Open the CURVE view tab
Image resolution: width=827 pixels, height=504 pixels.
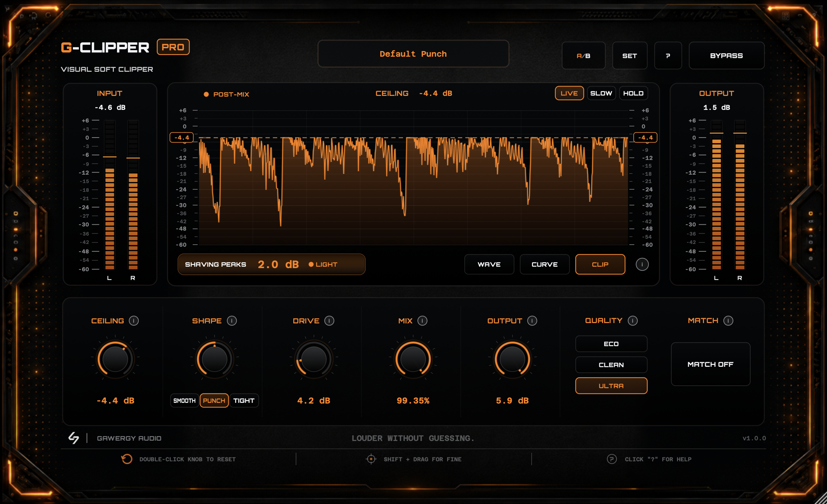point(545,264)
